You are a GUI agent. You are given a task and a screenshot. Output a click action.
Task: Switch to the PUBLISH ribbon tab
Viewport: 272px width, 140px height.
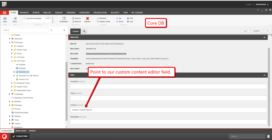pos(59,13)
